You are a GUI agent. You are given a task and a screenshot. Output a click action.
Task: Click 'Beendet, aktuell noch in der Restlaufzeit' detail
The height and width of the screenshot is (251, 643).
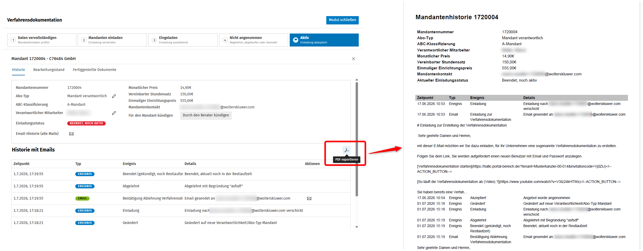(x=218, y=174)
